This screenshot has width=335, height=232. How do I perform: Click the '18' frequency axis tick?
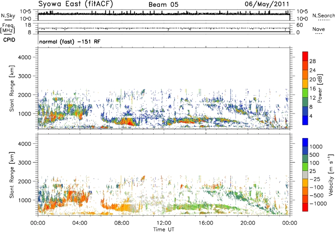[28, 25]
